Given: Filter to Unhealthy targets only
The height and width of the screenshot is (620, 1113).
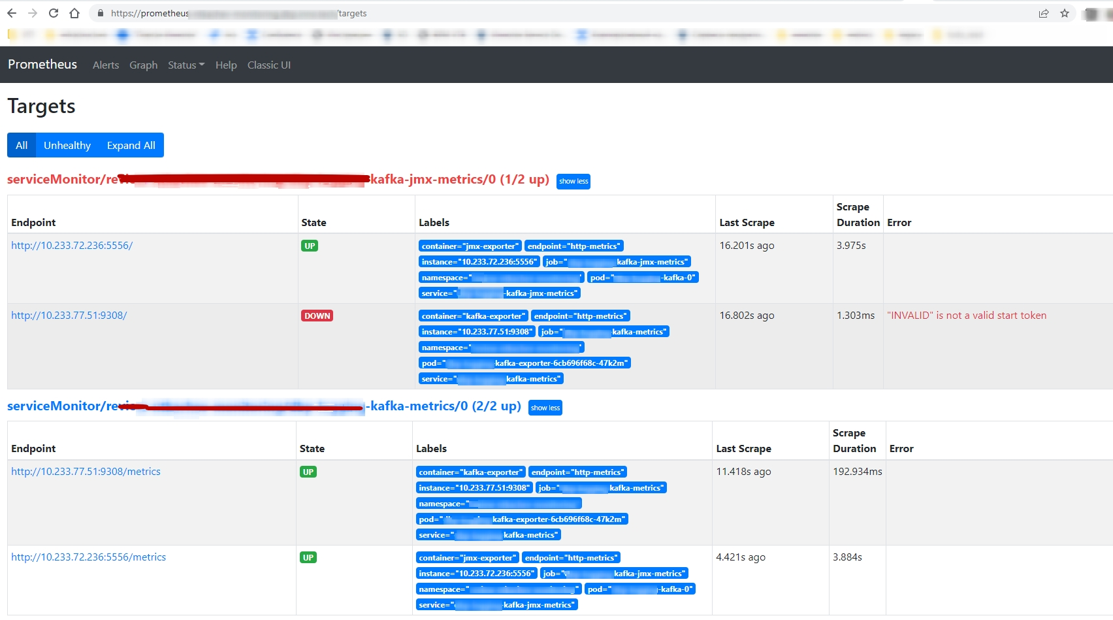Looking at the screenshot, I should pos(67,145).
